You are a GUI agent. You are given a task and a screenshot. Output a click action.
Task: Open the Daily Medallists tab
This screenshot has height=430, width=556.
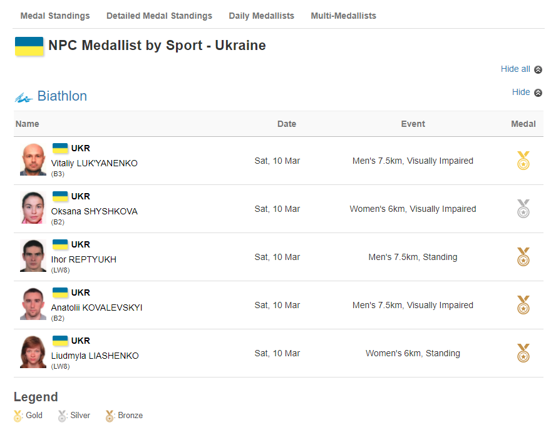click(x=261, y=16)
